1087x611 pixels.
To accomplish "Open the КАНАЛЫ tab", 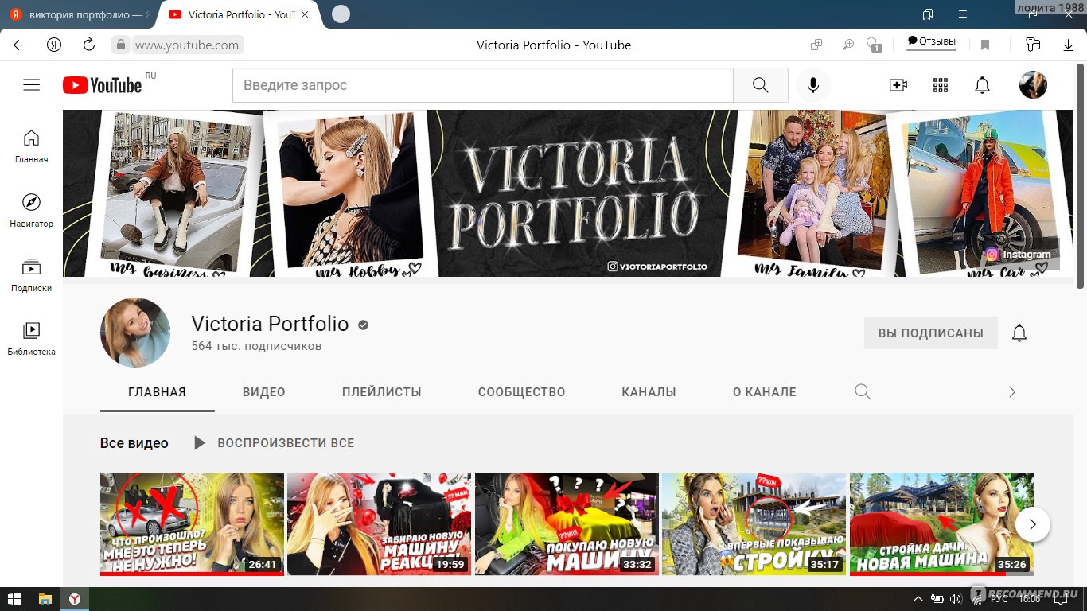I will [x=649, y=392].
